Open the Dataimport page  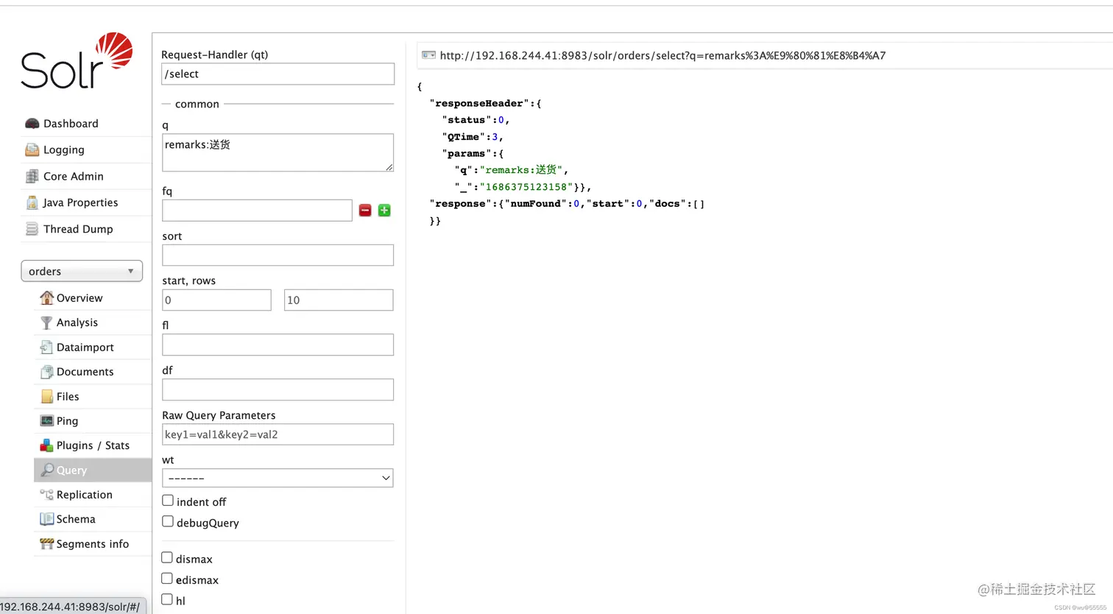85,347
